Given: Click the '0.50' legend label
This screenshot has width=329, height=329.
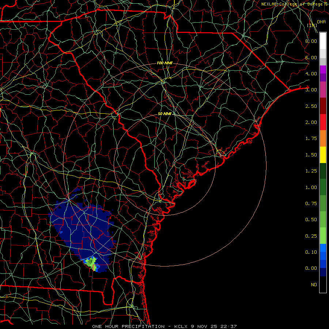Looking at the screenshot, I should point(311,220).
